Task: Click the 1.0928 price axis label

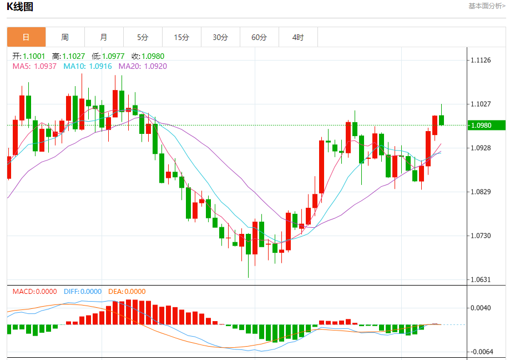Action: [481, 148]
